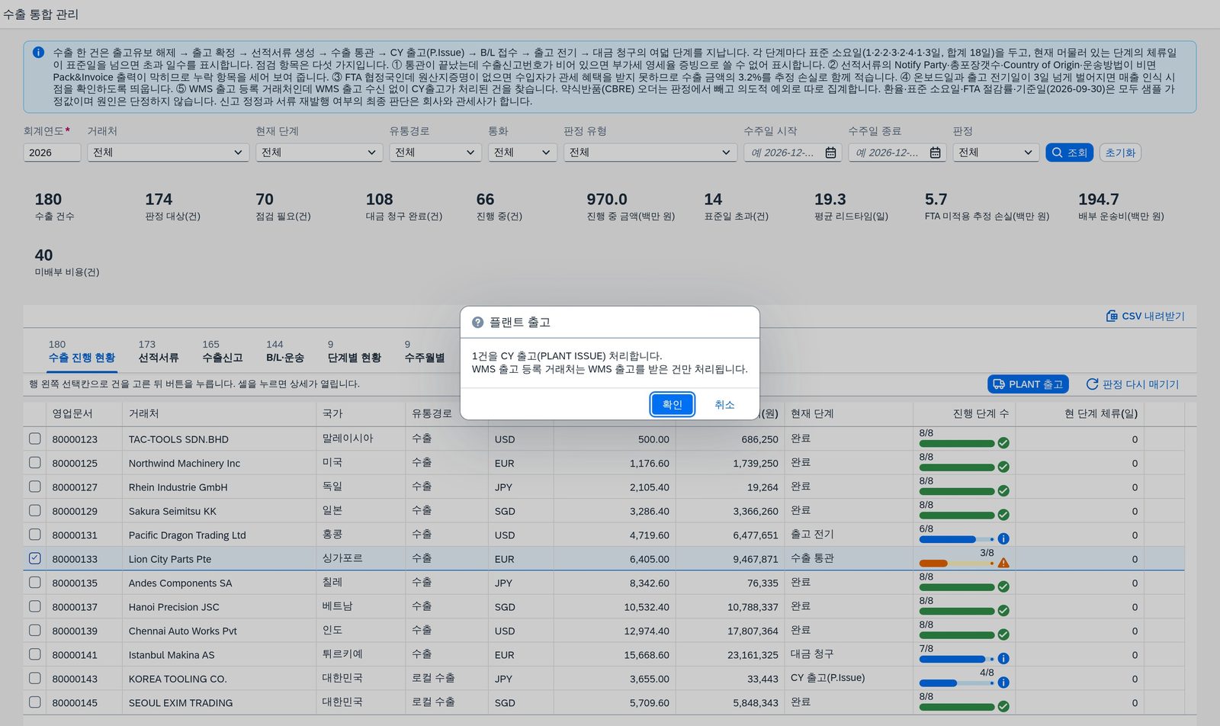Switch to the B/L·운송 tab
Screen dimensions: 1220x726
[x=285, y=358]
